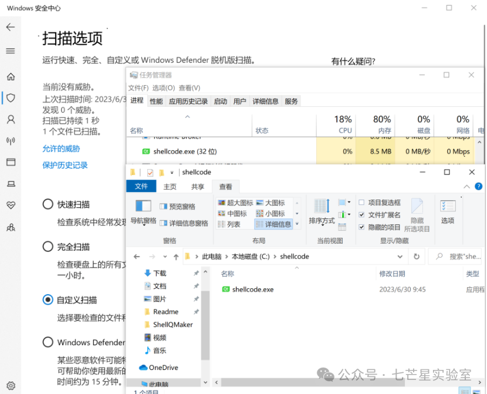
Task: Switch to 详细信息 tab in Task Manager
Action: [265, 102]
